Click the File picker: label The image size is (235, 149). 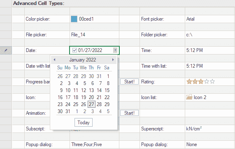pyautogui.click(x=36, y=35)
